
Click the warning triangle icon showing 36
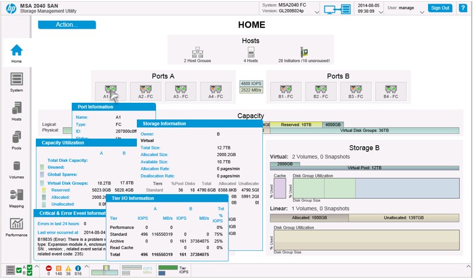(68, 268)
